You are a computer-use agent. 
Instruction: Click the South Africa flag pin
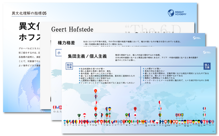point(168,122)
